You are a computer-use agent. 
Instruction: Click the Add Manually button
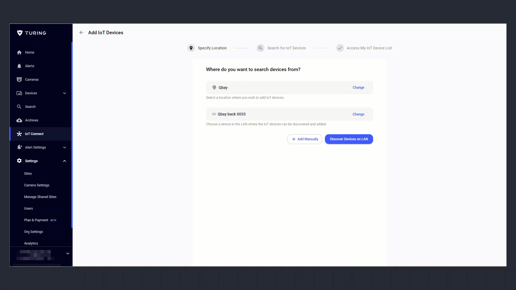[x=305, y=139]
